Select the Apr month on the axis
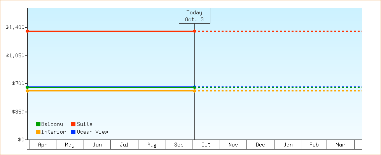 (43, 145)
